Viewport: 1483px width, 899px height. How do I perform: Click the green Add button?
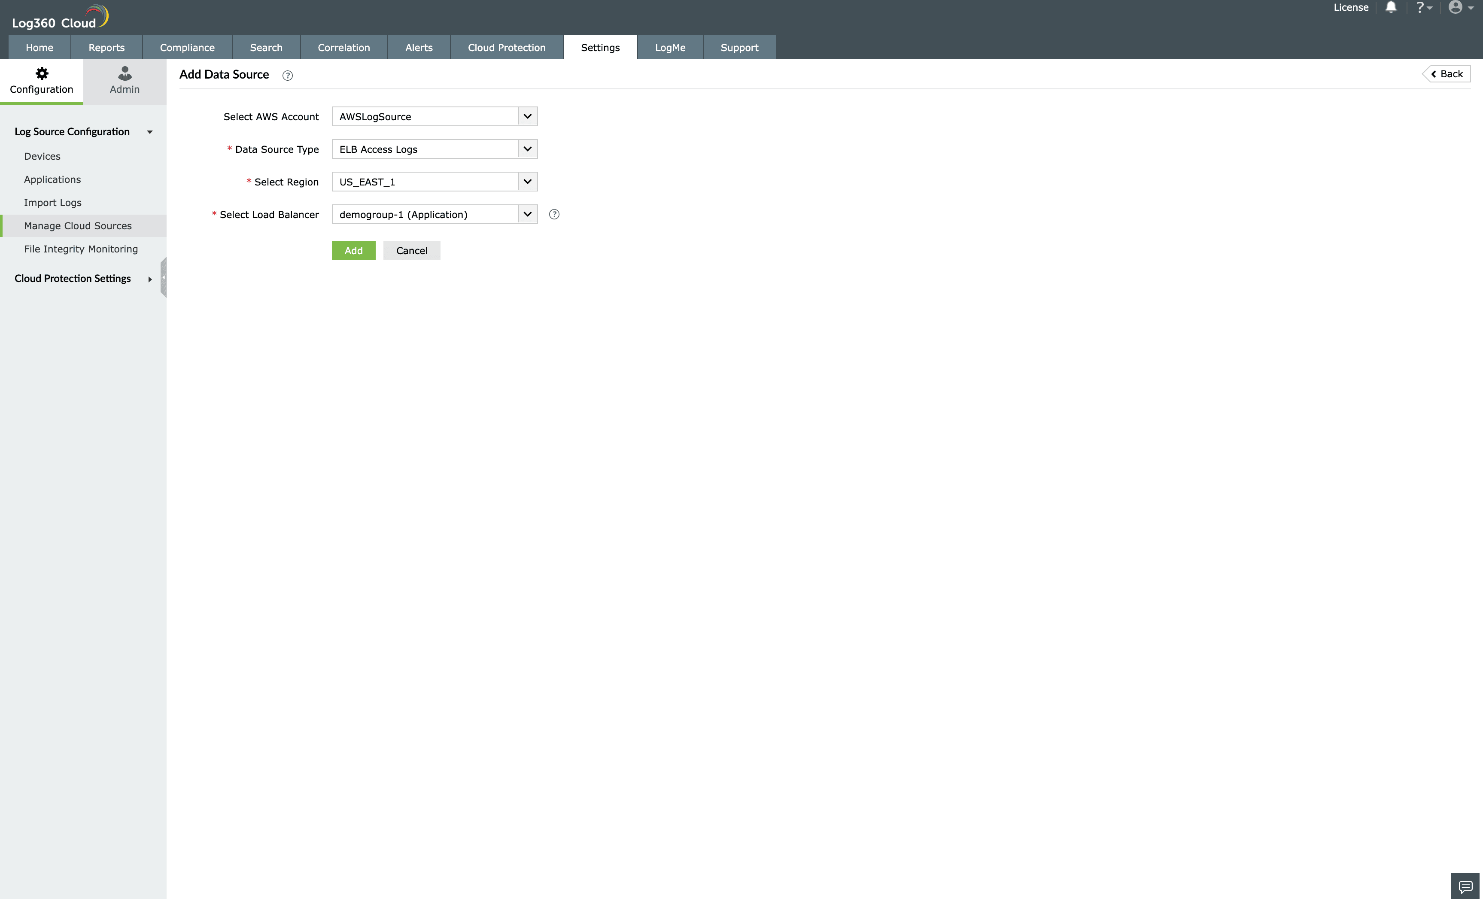[353, 250]
